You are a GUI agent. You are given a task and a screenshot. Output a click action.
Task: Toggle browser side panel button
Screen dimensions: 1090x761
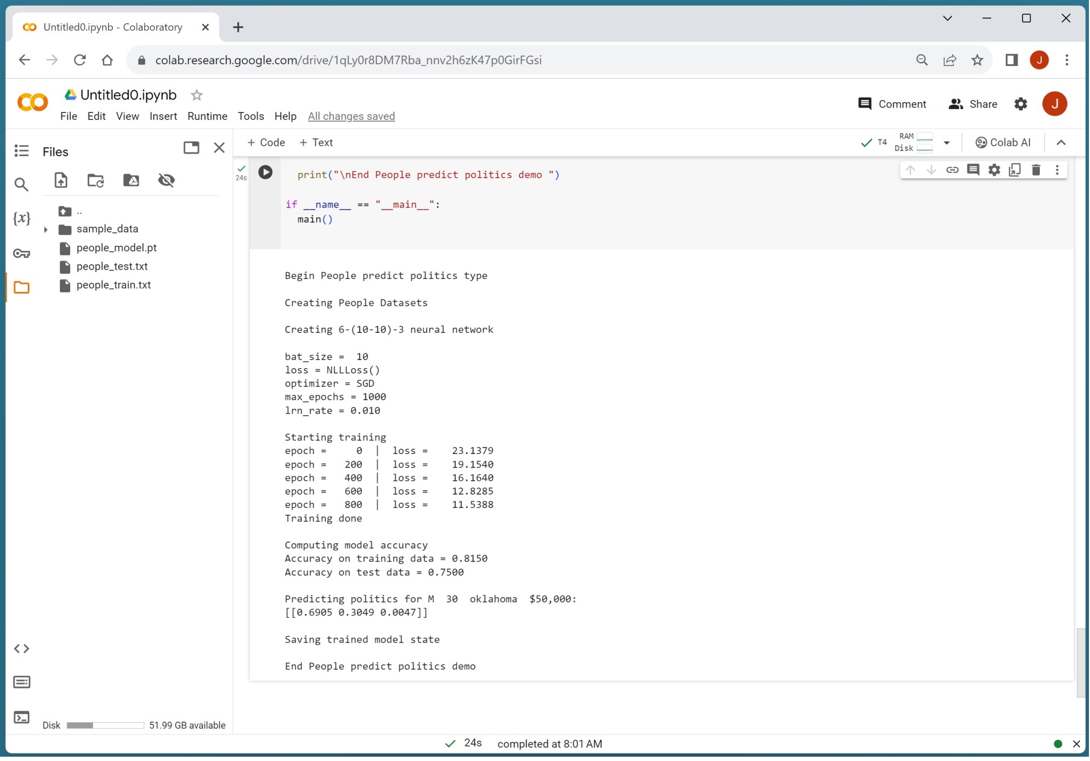point(1011,60)
